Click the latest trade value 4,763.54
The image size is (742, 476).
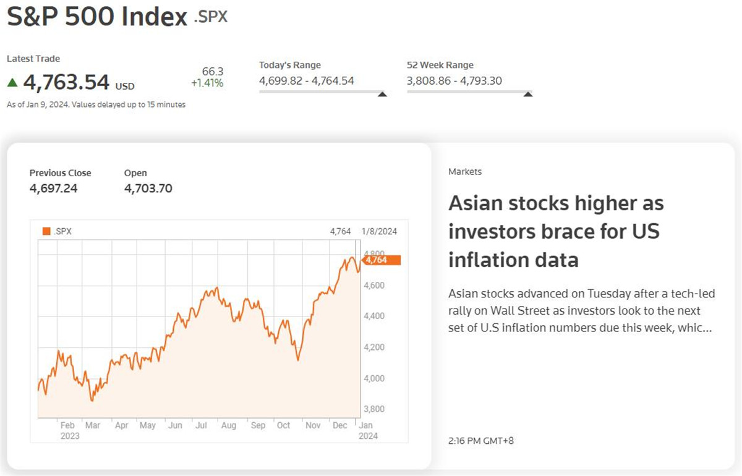coord(67,82)
